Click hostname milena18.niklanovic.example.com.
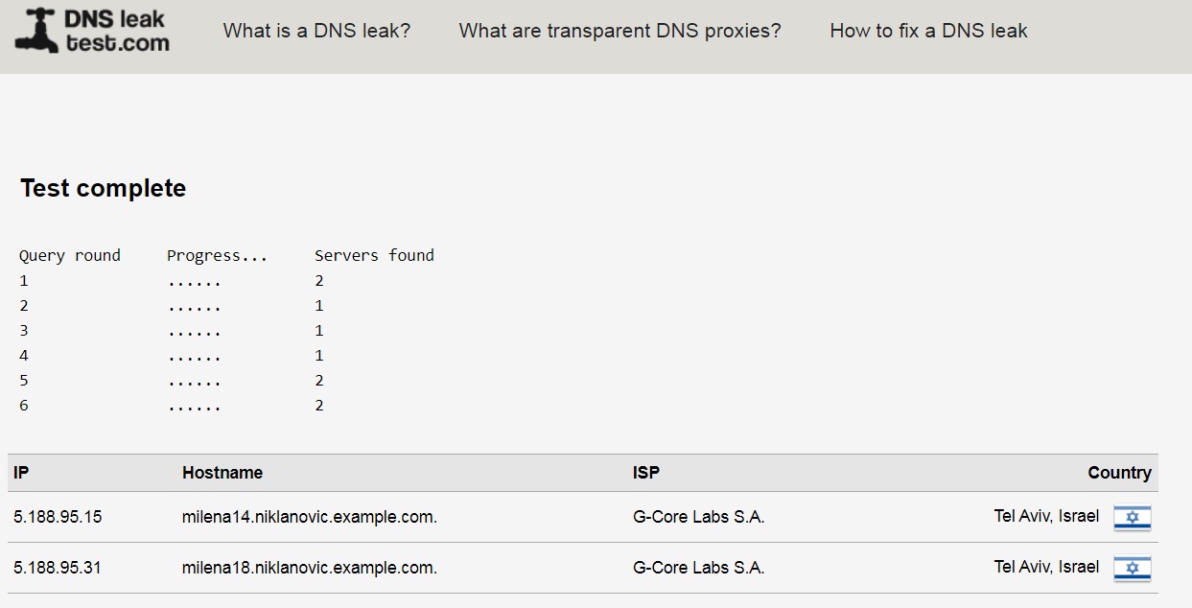 point(309,568)
